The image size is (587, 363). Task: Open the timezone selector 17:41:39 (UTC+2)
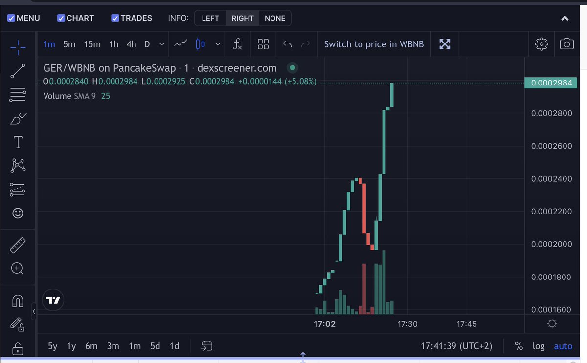[x=456, y=346]
